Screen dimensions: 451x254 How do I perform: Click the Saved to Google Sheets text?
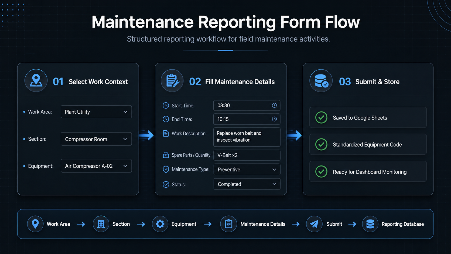pos(360,118)
